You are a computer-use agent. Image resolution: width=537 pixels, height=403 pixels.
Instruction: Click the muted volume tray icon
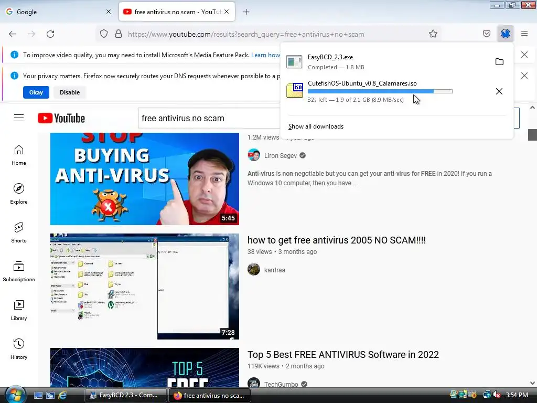pos(497,395)
